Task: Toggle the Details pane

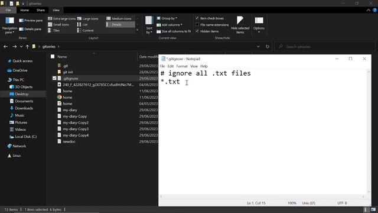Action: (30, 29)
